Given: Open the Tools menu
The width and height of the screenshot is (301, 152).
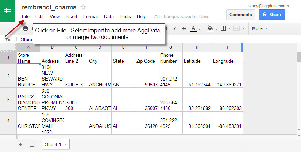Looking at the screenshot, I should [125, 17].
